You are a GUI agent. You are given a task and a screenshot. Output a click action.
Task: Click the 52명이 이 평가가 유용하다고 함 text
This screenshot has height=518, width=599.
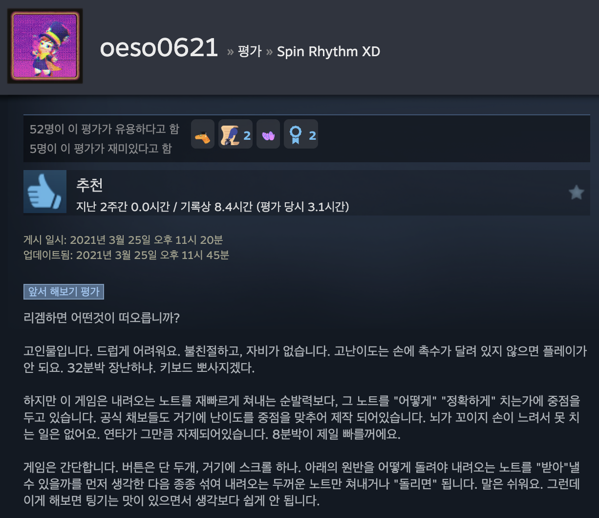pos(105,129)
